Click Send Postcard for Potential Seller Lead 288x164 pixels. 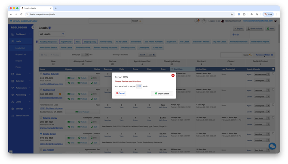(83, 112)
